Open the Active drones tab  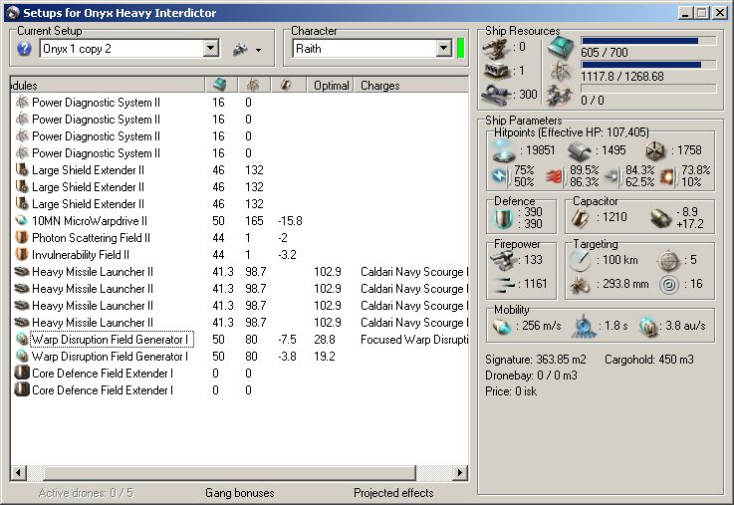click(x=86, y=493)
